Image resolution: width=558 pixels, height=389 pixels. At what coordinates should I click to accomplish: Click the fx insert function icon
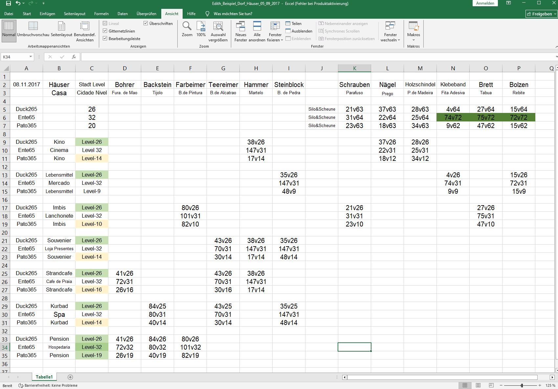[x=74, y=57]
